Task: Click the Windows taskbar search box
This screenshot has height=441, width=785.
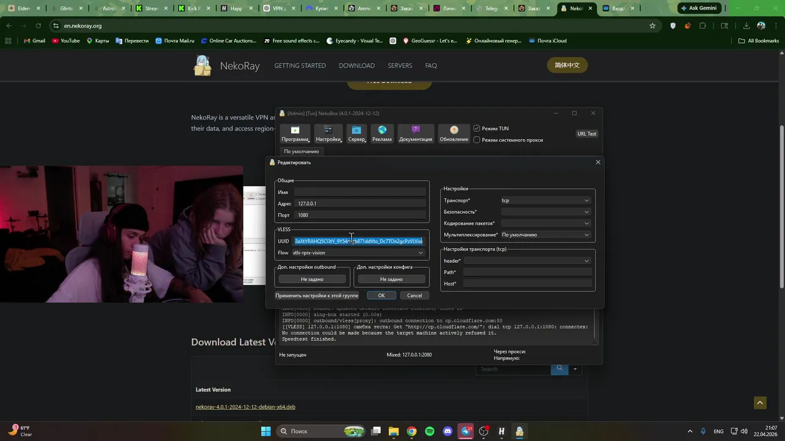Action: 321,431
